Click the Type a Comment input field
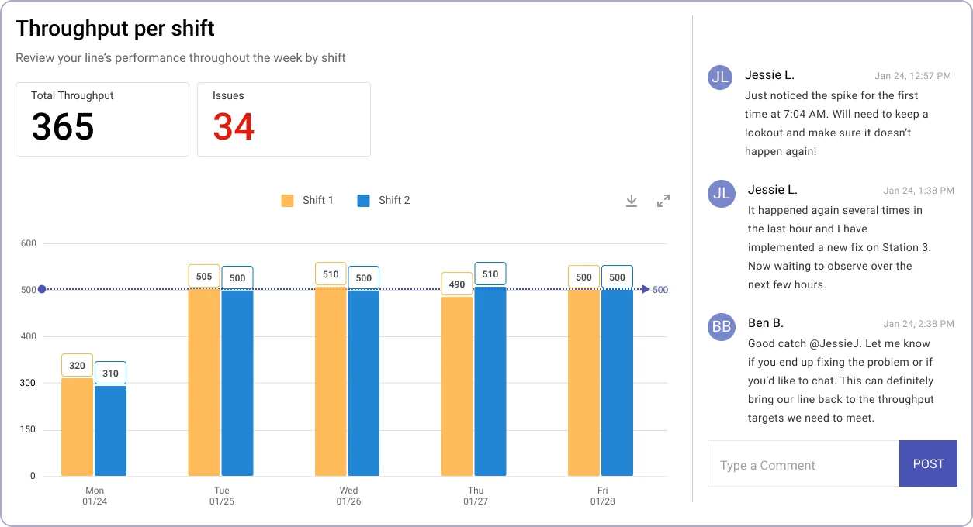This screenshot has height=527, width=973. pos(803,464)
